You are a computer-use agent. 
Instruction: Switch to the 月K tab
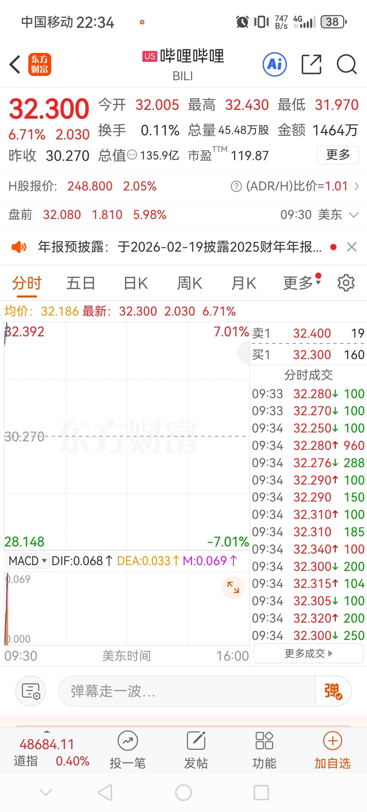click(243, 283)
